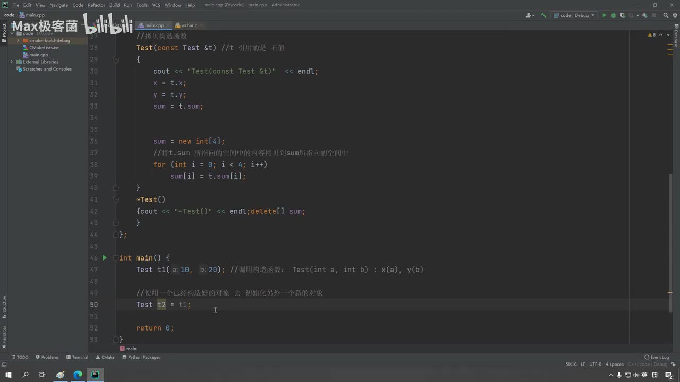Start debugging with the green bug icon
The height and width of the screenshot is (382, 680).
click(614, 15)
